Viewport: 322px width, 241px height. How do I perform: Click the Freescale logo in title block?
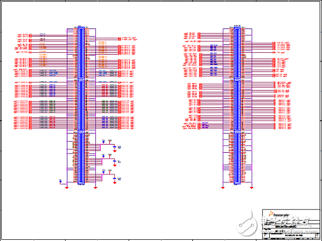(x=280, y=215)
